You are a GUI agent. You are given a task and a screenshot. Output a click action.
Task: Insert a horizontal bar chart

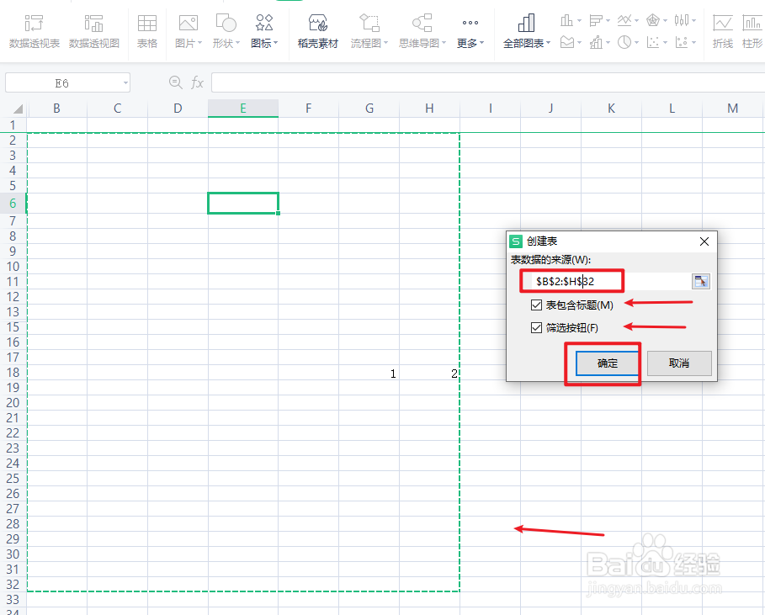(x=596, y=20)
